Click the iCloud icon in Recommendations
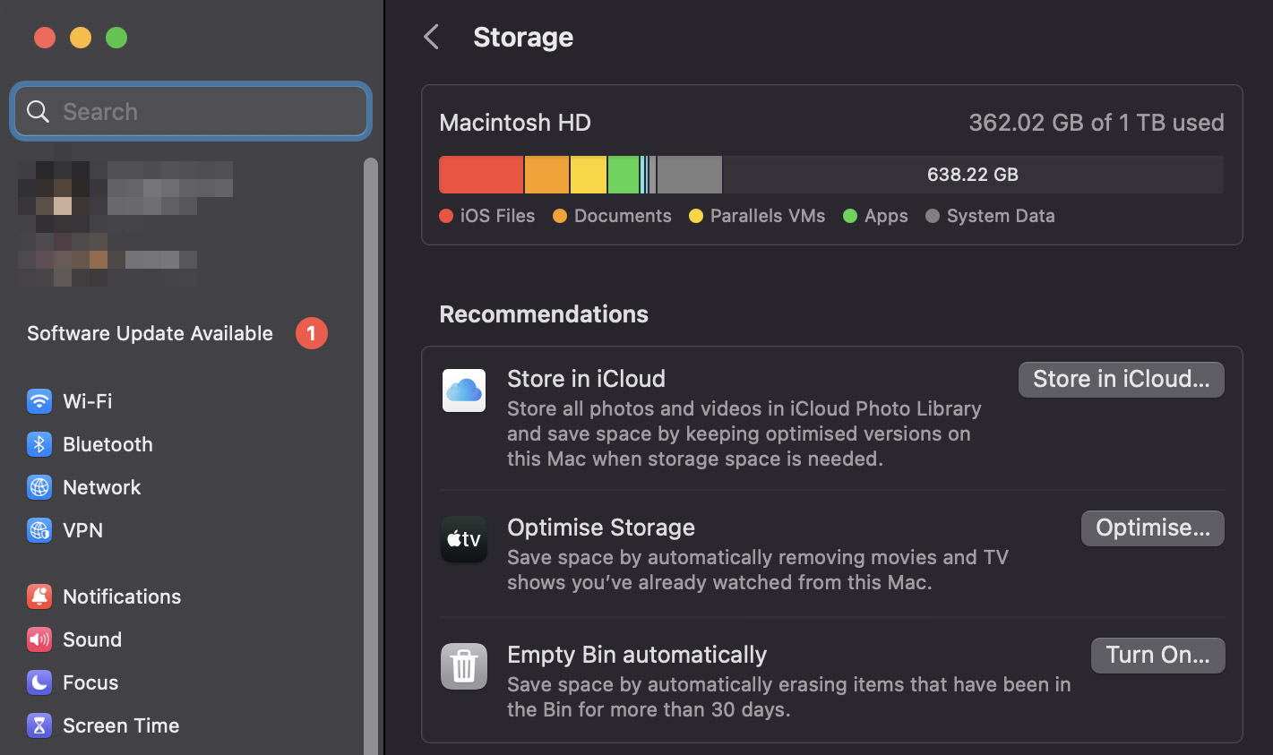1273x755 pixels. 464,390
